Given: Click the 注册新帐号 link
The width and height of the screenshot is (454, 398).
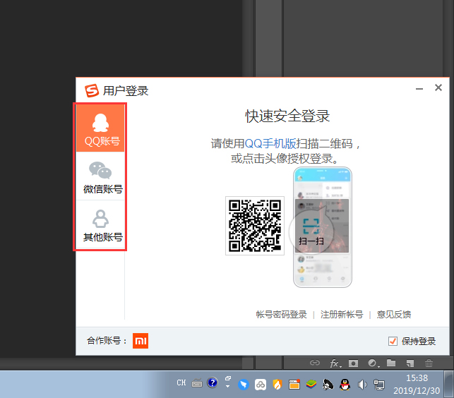Looking at the screenshot, I should tap(342, 315).
